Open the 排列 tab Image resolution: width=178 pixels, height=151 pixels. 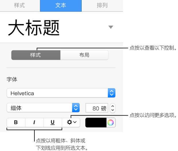(x=102, y=5)
